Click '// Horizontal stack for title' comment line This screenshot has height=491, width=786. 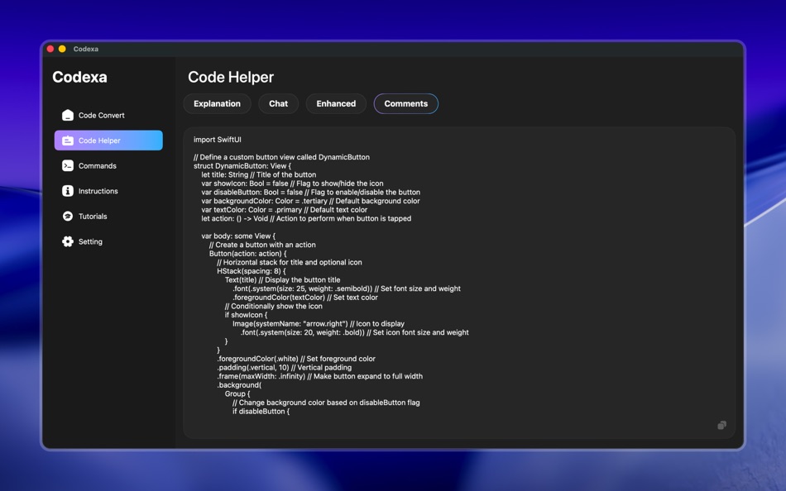[x=290, y=263]
